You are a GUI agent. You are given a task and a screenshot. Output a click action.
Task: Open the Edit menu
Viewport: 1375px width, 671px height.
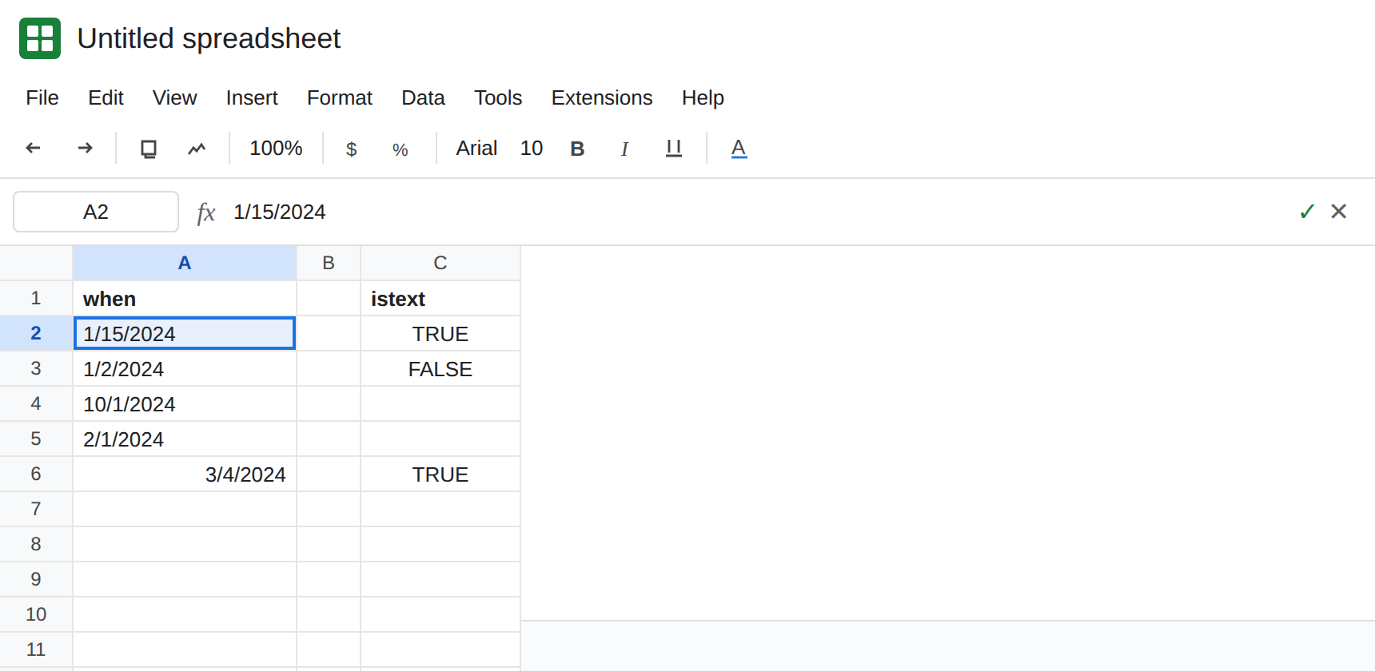point(106,97)
